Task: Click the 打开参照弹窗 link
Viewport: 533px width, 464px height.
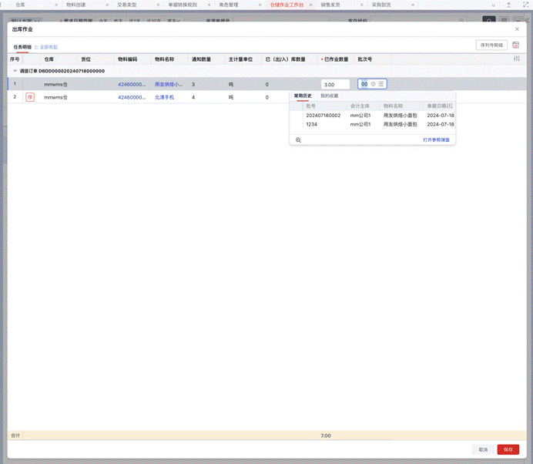Action: pyautogui.click(x=437, y=140)
